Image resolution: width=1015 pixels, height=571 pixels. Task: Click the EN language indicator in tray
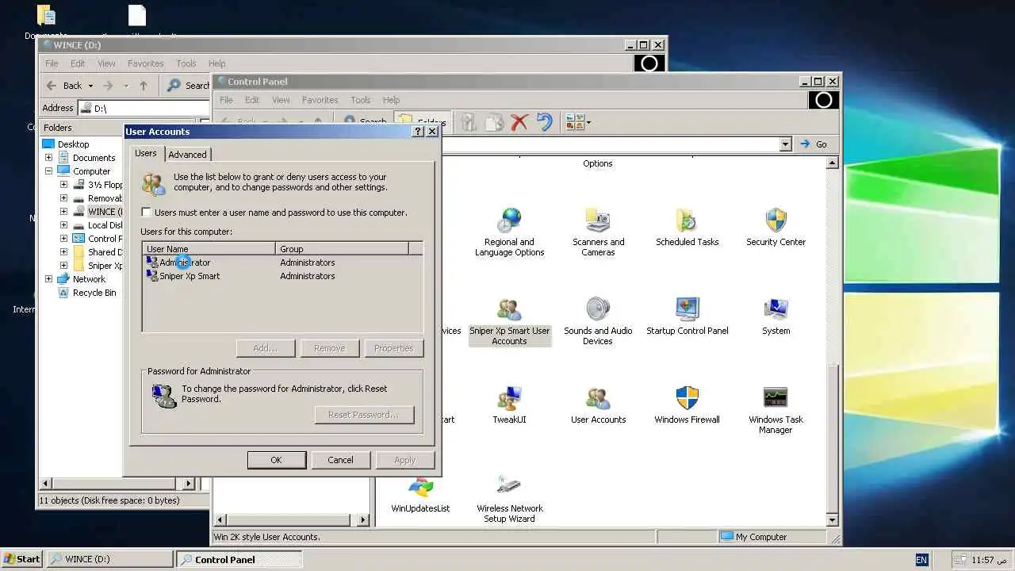[921, 560]
